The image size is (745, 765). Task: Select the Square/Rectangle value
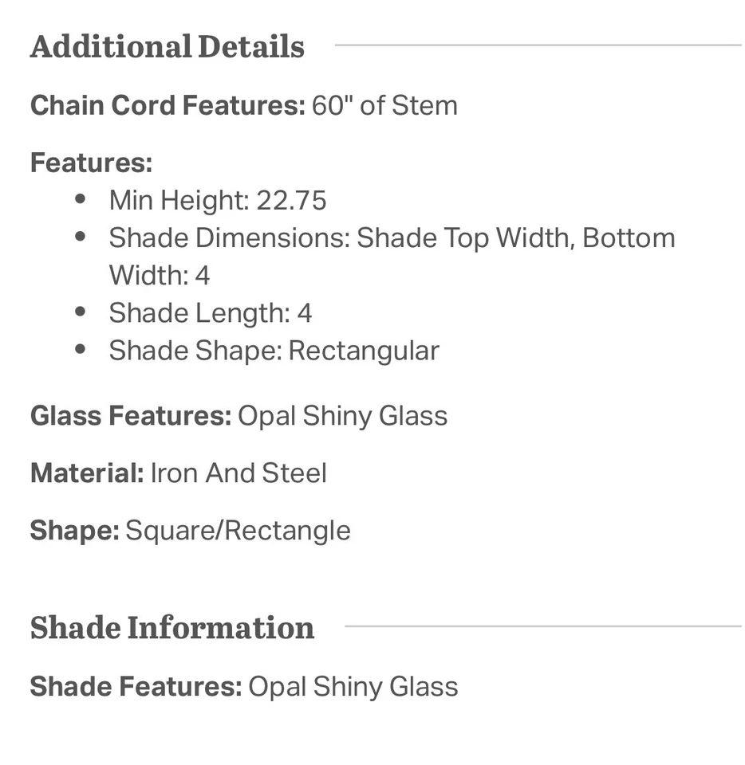point(238,531)
